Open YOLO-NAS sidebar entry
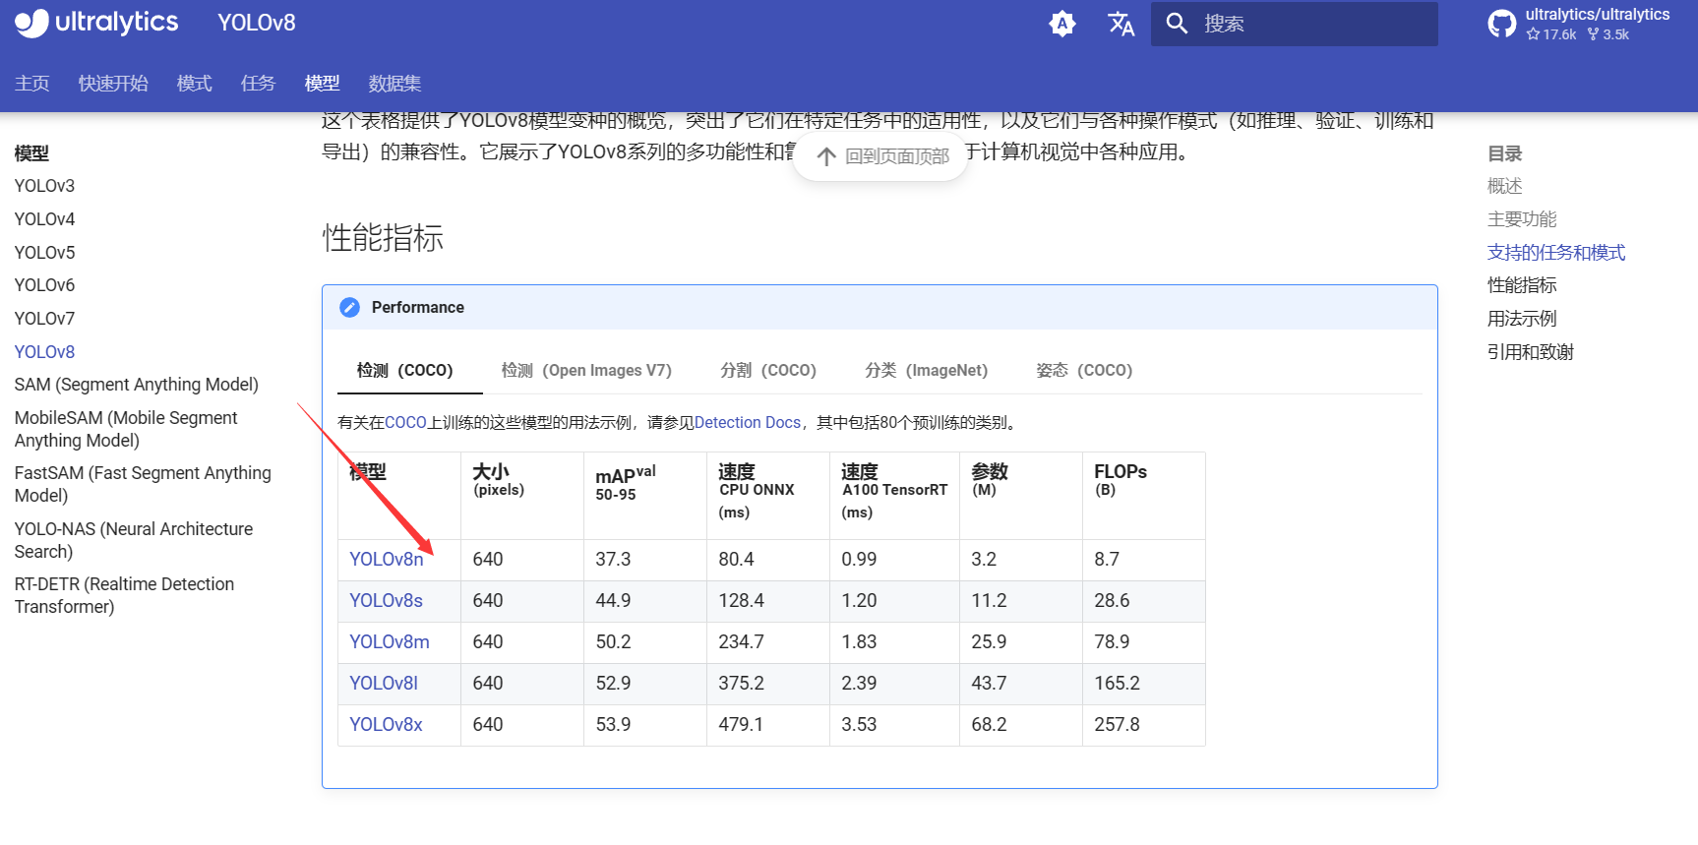 pyautogui.click(x=134, y=540)
